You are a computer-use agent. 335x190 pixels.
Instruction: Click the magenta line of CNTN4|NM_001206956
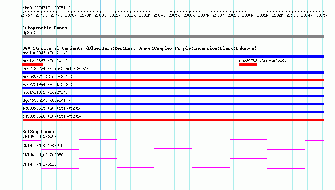pos(173,159)
